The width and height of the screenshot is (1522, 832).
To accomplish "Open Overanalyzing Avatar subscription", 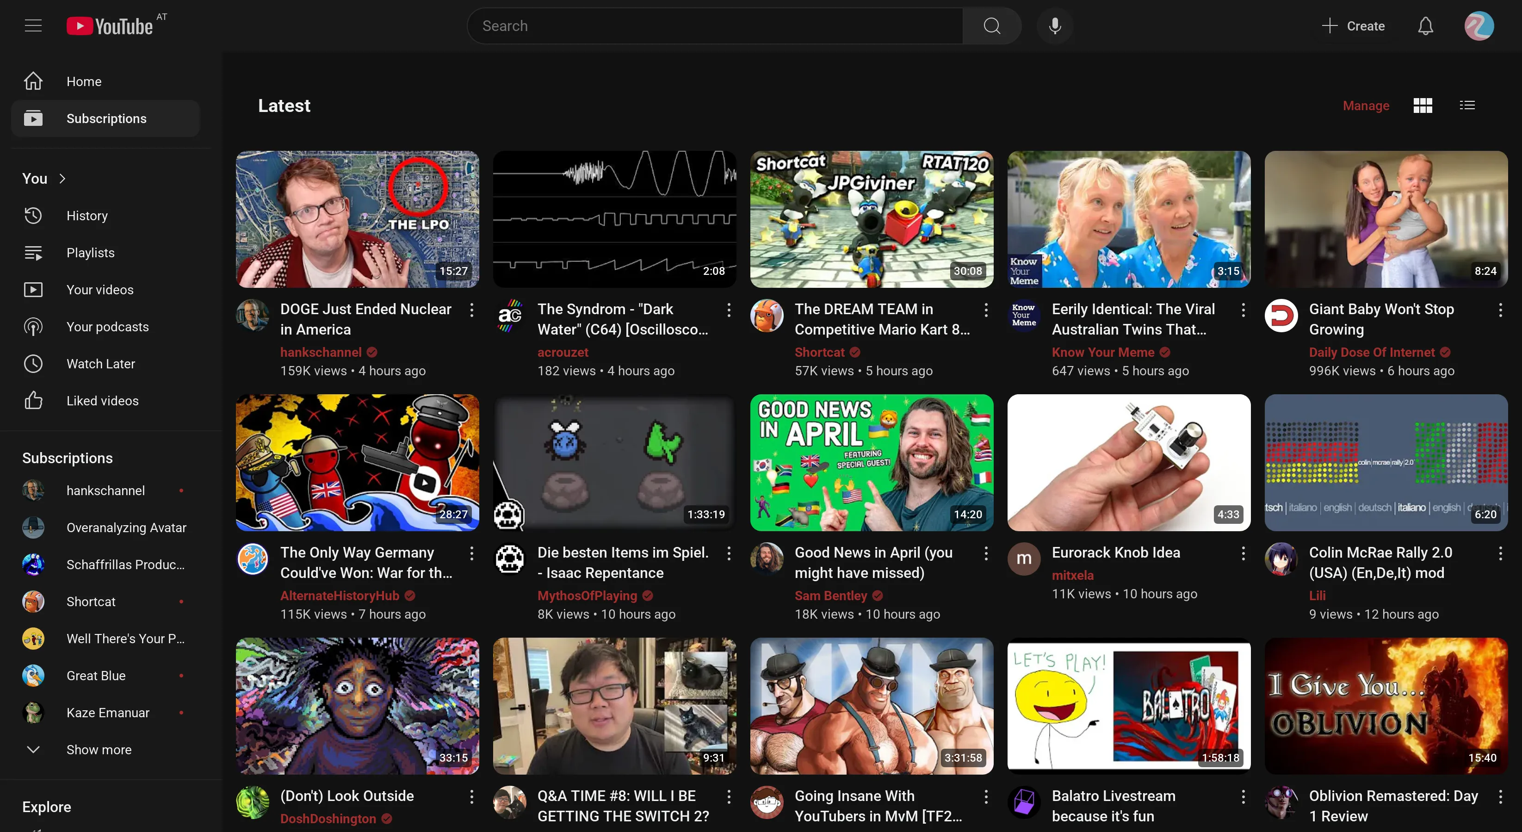I will point(105,528).
